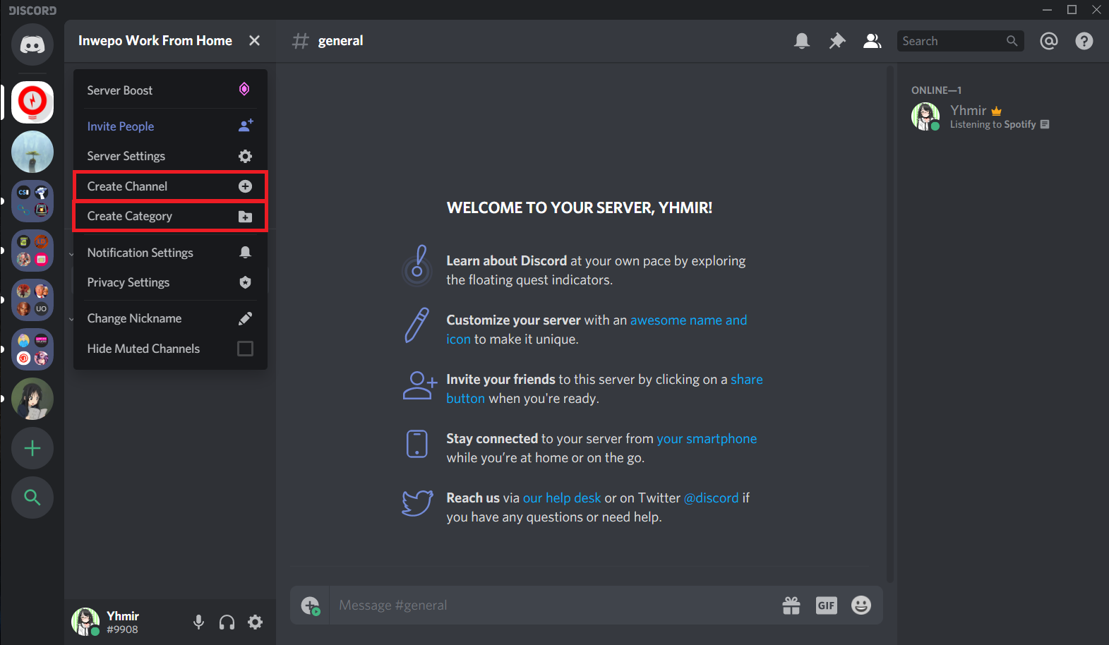Open Discord home via the logo icon
Screen dimensions: 1109x645
click(32, 45)
